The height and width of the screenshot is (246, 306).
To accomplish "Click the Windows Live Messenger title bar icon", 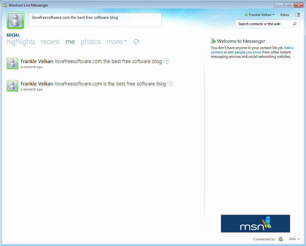I will tap(5, 5).
